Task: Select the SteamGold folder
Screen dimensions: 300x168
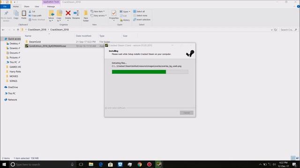Action: tap(35, 42)
